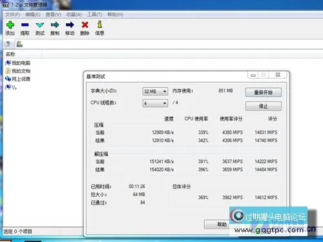Click the total rating 14612 MIPS value

pyautogui.click(x=266, y=197)
